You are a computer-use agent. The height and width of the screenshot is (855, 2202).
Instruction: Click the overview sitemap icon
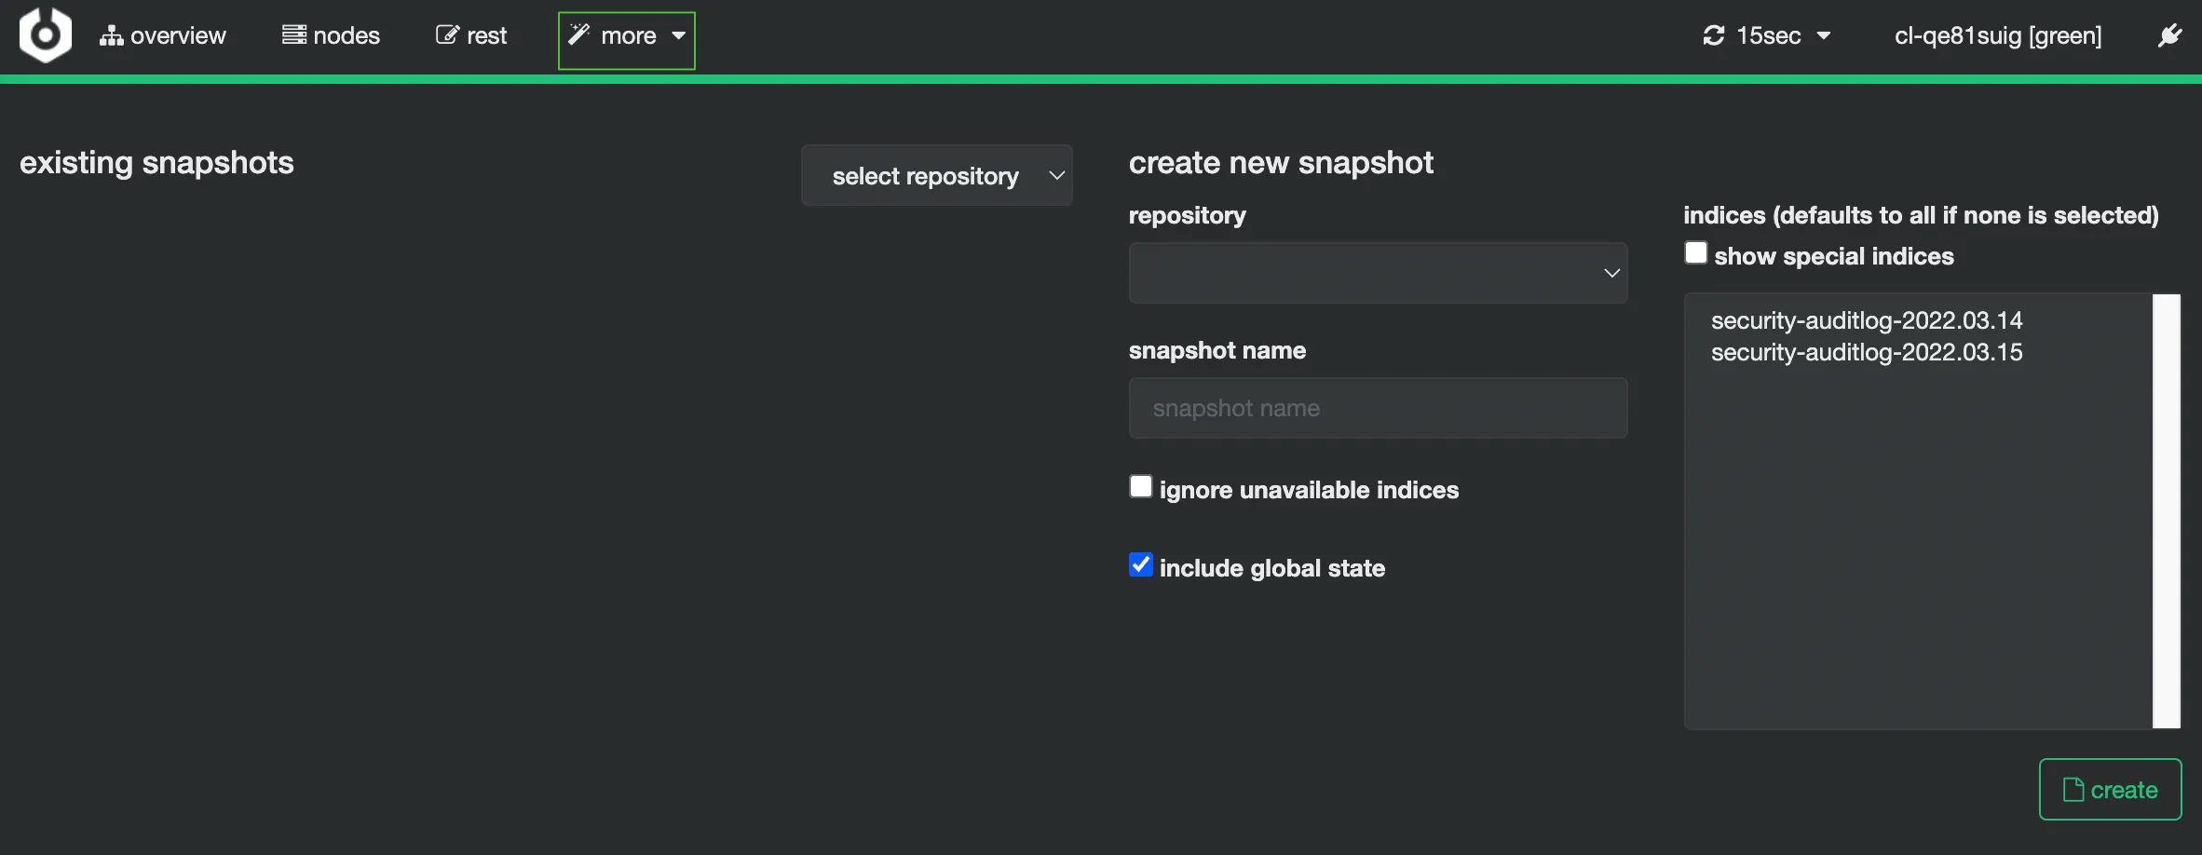[x=111, y=35]
